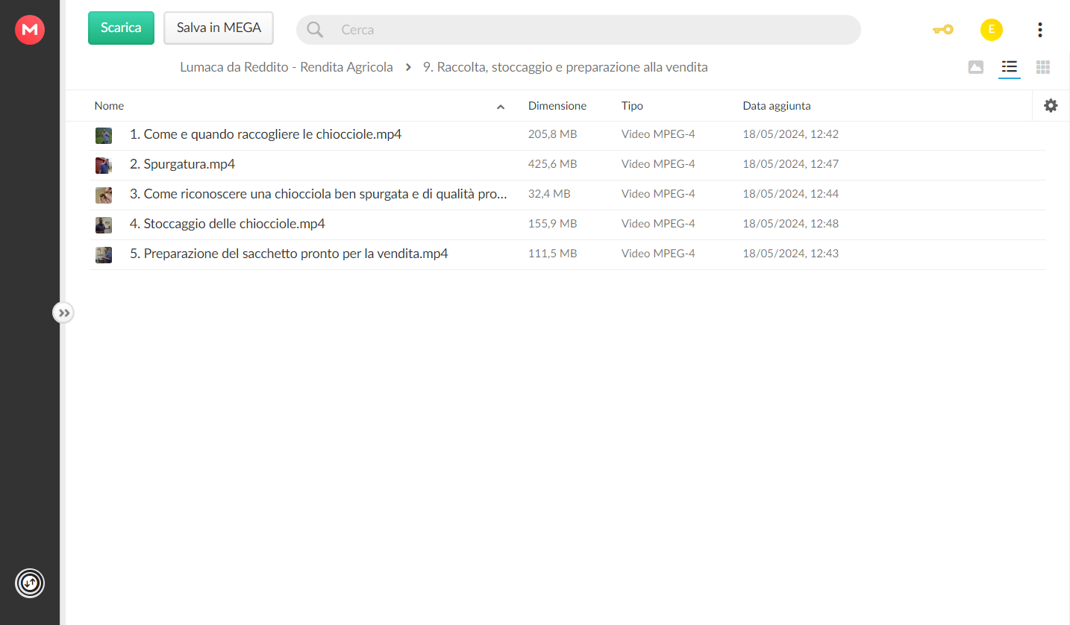Sort files by Data aggiunta column
Screen dimensions: 1070x625
(777, 106)
